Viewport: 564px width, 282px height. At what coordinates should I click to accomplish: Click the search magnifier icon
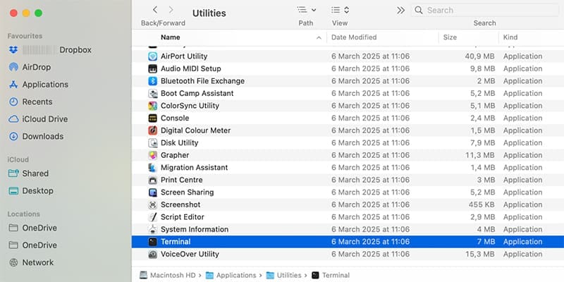(419, 10)
